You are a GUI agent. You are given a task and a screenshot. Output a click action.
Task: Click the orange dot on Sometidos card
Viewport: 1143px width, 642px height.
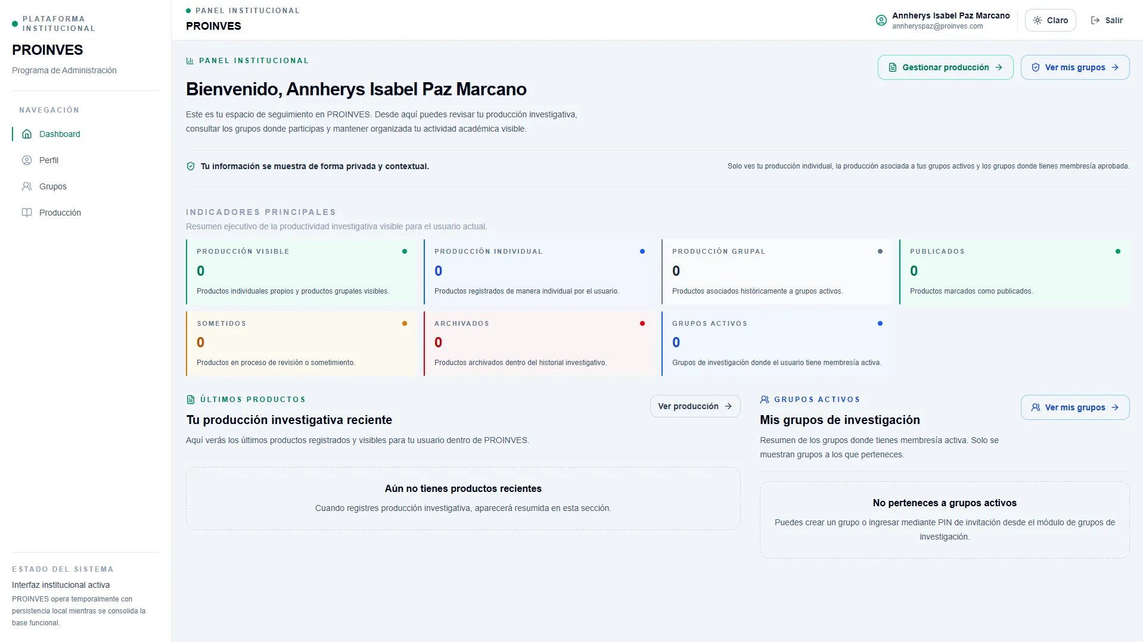[405, 323]
